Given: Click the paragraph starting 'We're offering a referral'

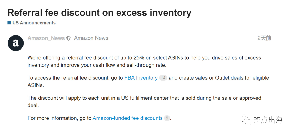Looking at the screenshot, I should tap(144, 58).
